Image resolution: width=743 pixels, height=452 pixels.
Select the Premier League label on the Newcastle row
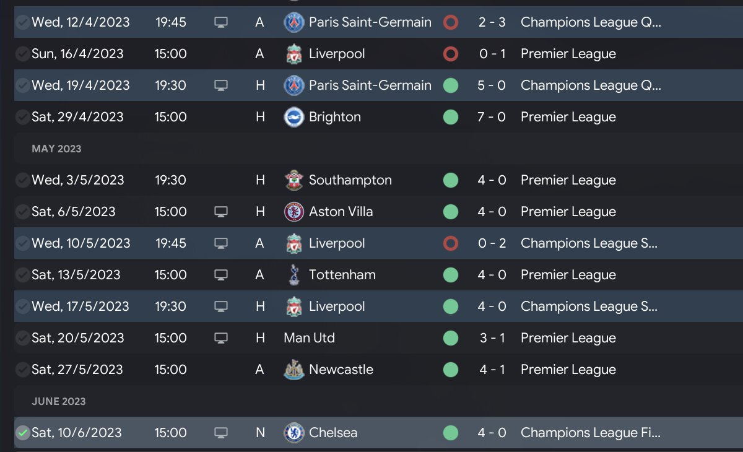coord(568,370)
